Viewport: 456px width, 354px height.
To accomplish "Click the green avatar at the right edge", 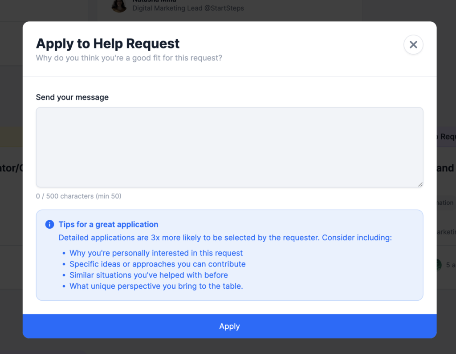I will click(x=439, y=265).
